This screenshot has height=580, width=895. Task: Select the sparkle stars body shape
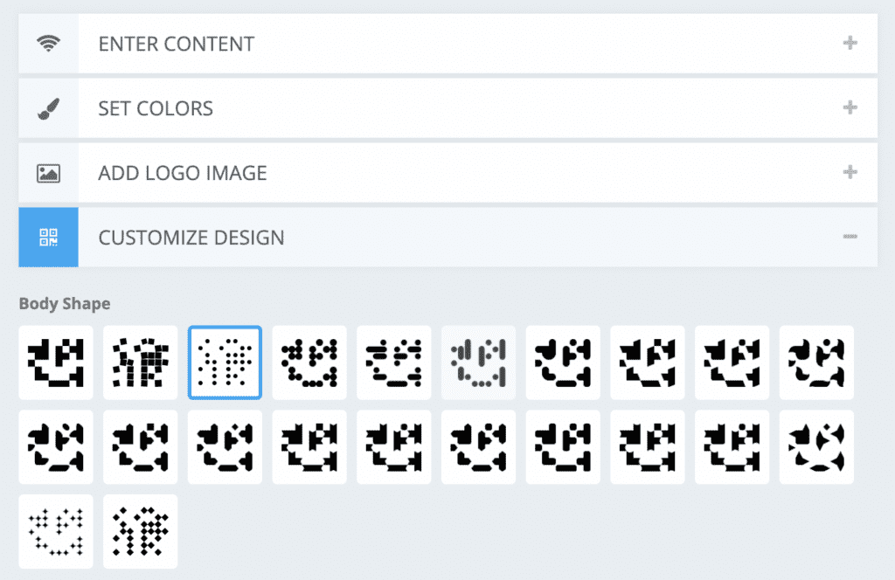pyautogui.click(x=56, y=531)
